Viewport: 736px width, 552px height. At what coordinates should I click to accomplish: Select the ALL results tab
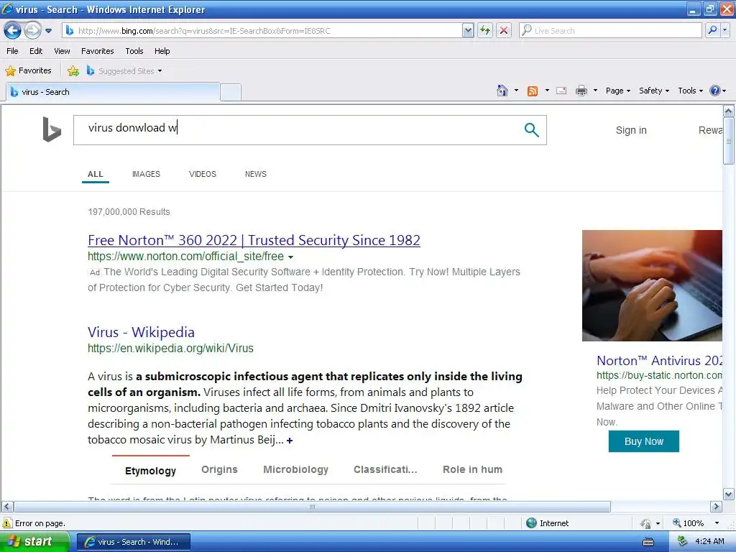click(96, 174)
